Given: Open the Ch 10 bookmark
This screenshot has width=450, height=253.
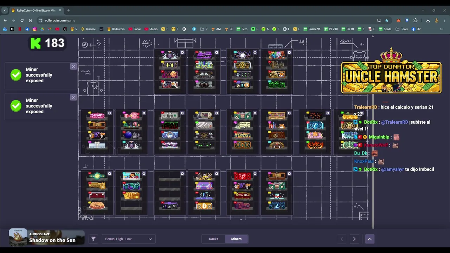Looking at the screenshot, I should click(x=348, y=29).
